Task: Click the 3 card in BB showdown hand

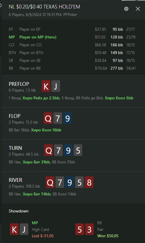Action: coord(89,229)
